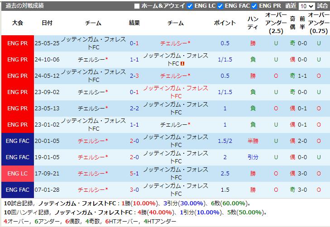The height and width of the screenshot is (227, 330).
Task: Open the 2-2 score from 23-05-13
Action: (x=134, y=109)
